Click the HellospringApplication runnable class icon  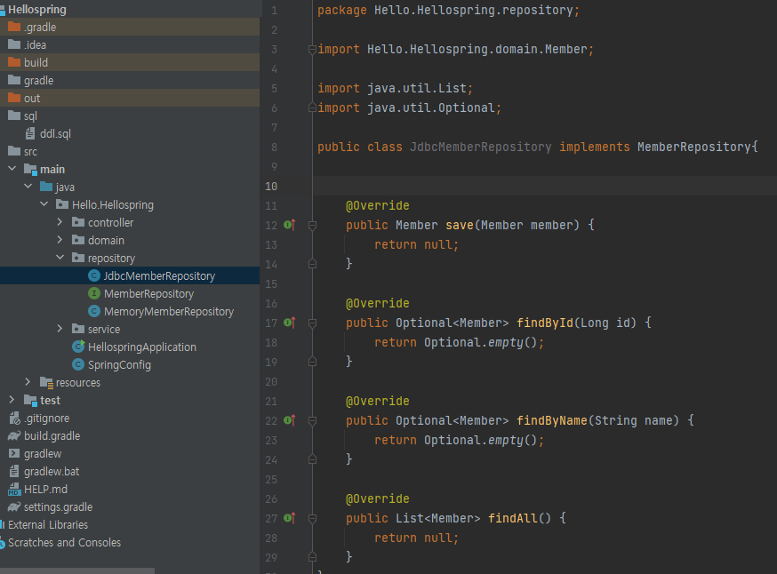tap(78, 347)
